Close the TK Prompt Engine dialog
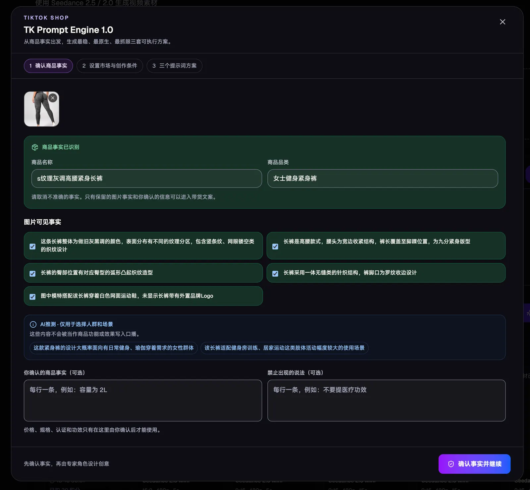The width and height of the screenshot is (530, 490). [503, 22]
